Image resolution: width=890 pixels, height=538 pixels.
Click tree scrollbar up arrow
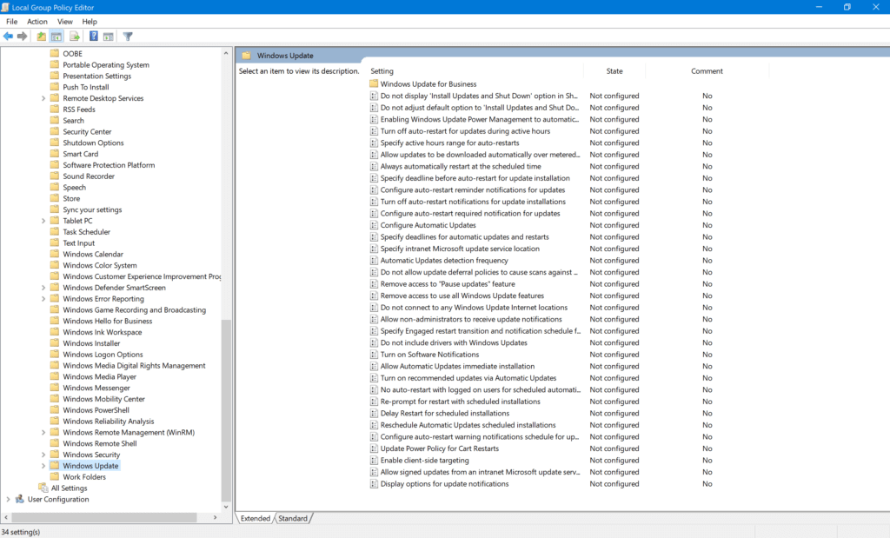point(226,53)
